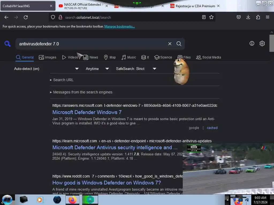Open the Pocket save icon
Screen dimensions: 274x205
[x=238, y=17]
